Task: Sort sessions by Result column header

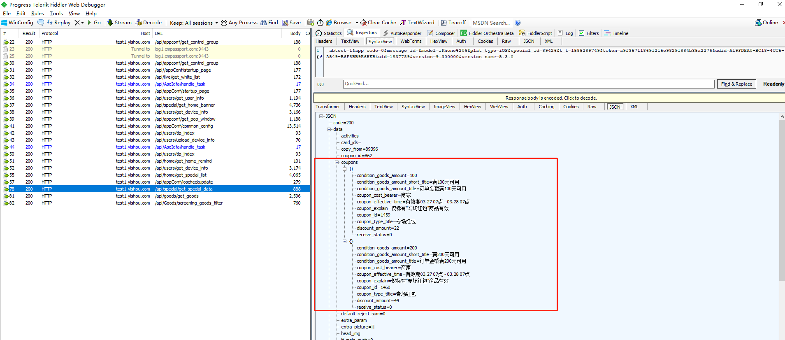Action: click(29, 33)
